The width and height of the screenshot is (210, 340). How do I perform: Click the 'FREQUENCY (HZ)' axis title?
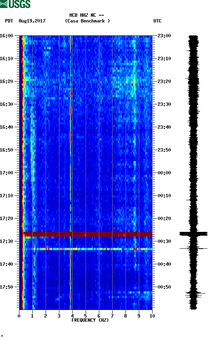tap(90, 320)
